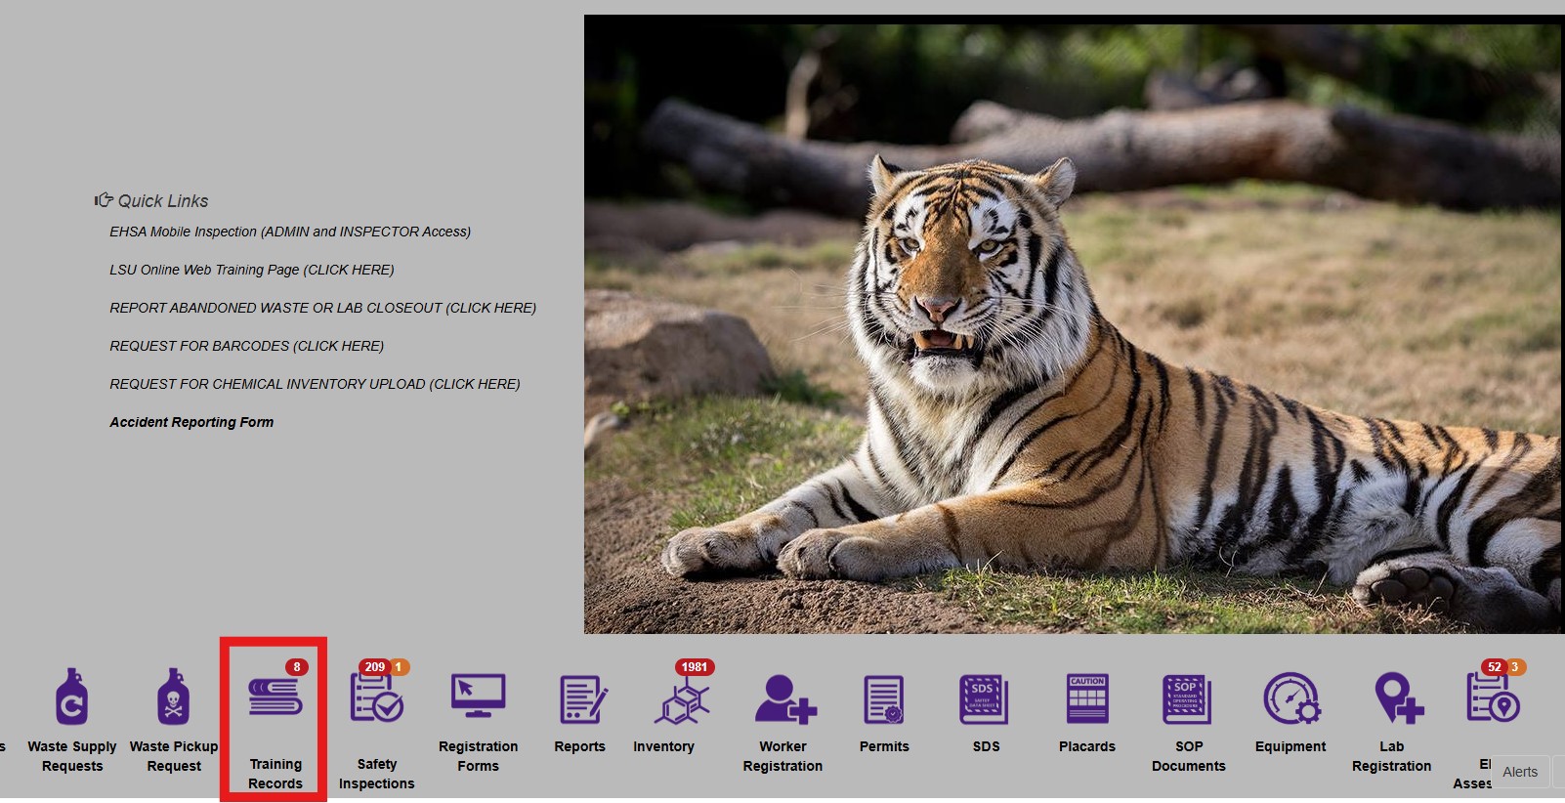The height and width of the screenshot is (803, 1565).
Task: Click Report Abandoned Waste or Lab Closeout
Action: pyautogui.click(x=322, y=308)
